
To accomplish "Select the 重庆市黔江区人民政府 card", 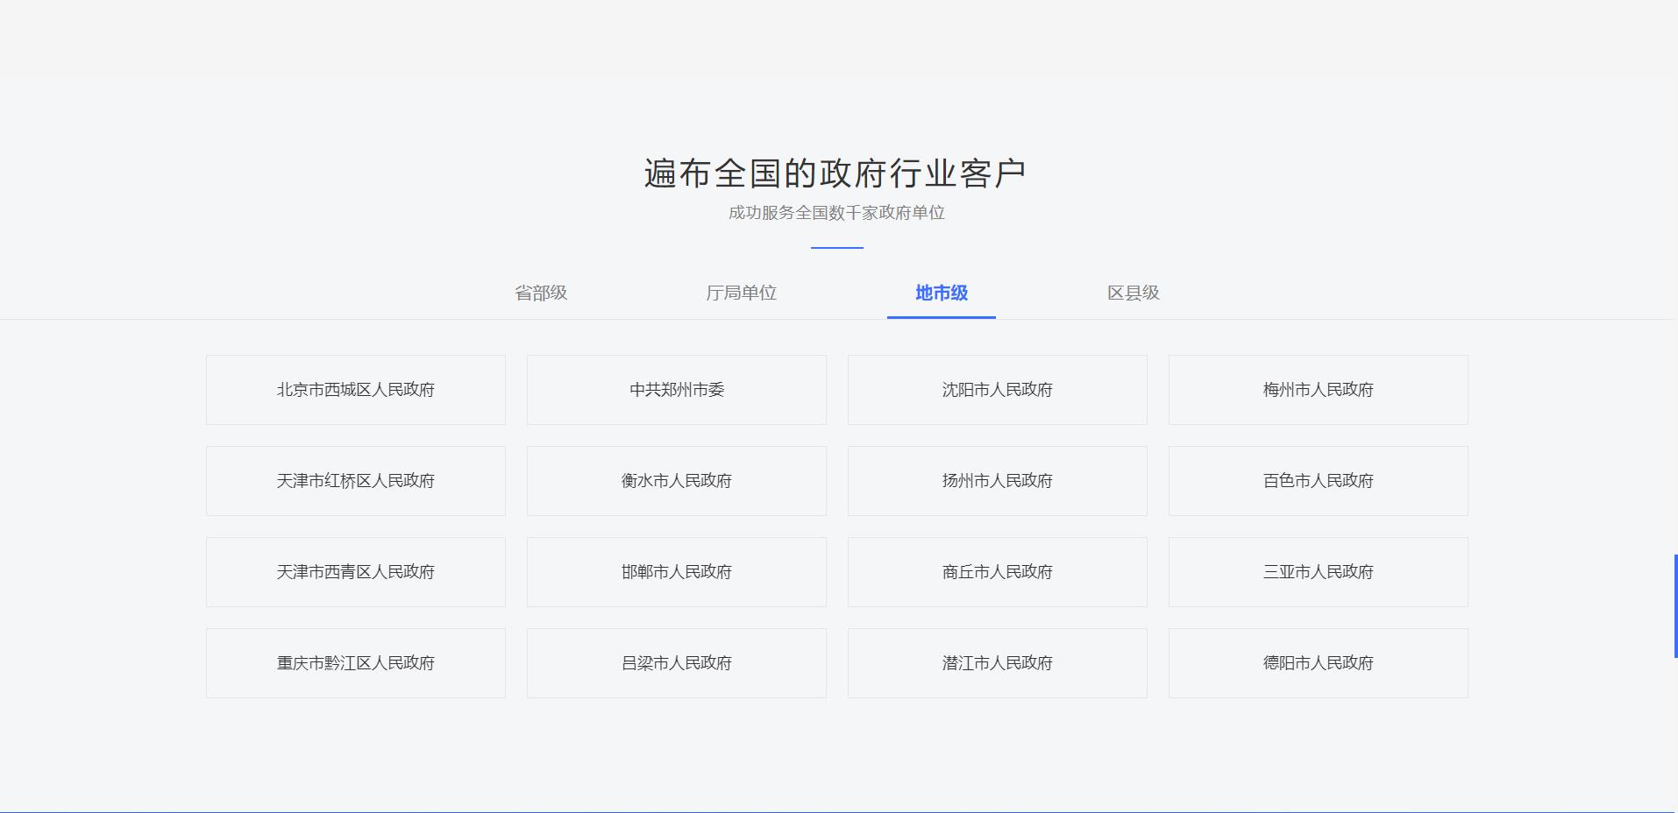I will tap(355, 663).
